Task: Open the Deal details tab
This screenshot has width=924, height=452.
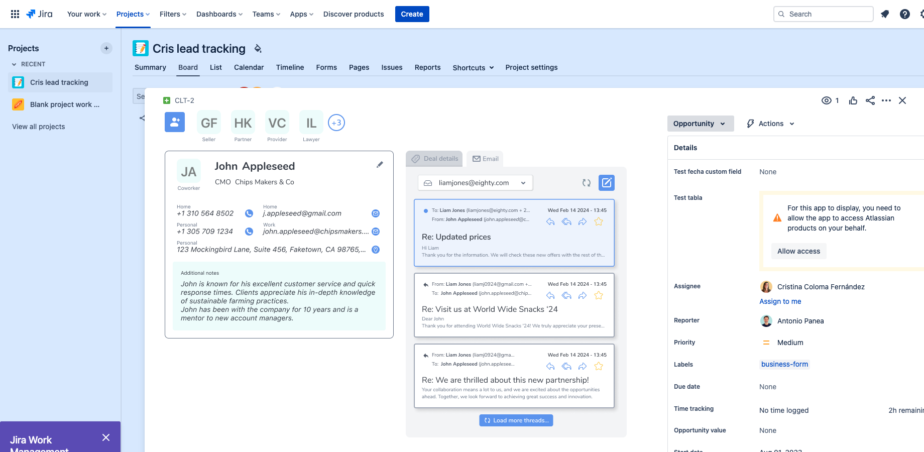Action: (434, 159)
